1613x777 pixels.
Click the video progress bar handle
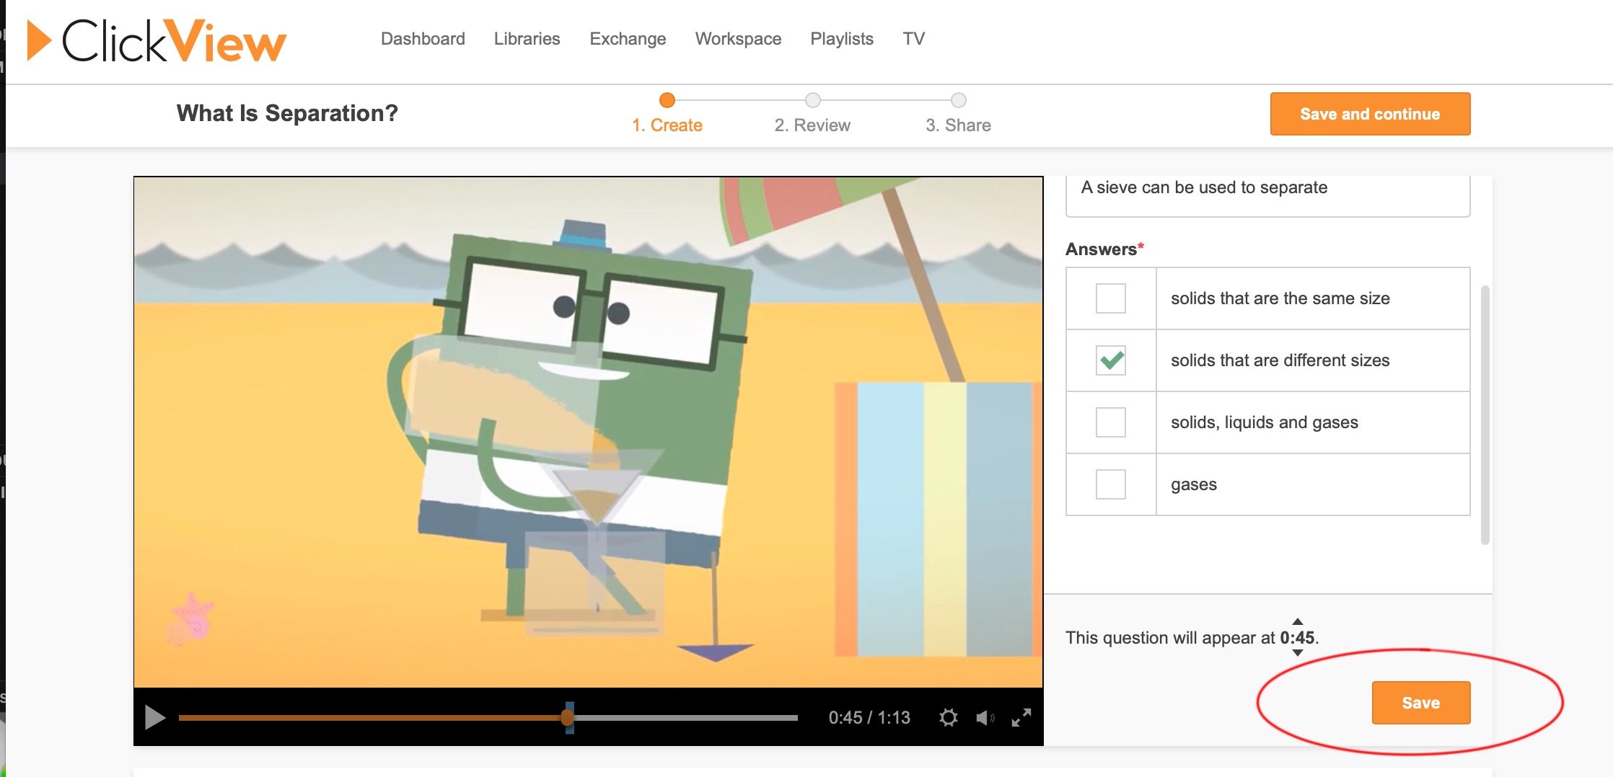568,717
